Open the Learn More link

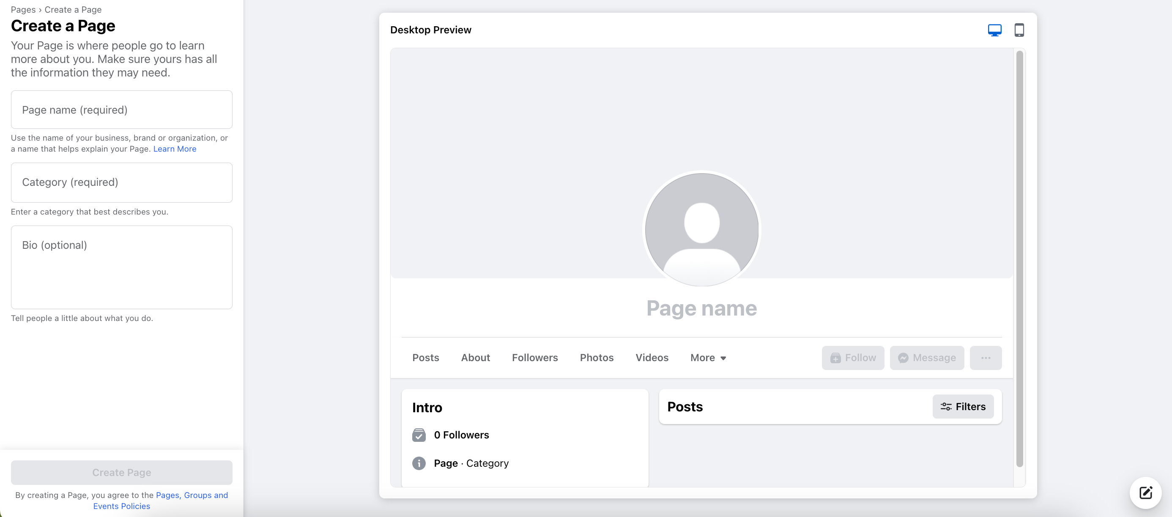coord(175,149)
